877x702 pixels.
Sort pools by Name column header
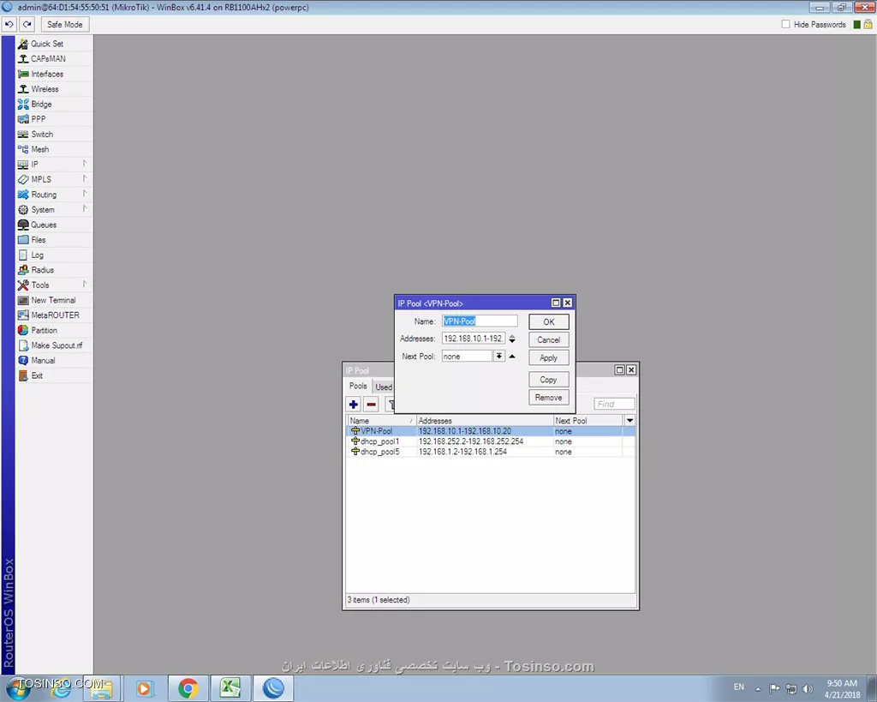point(381,420)
